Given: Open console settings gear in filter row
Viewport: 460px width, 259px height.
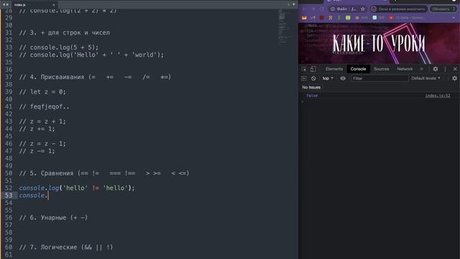Looking at the screenshot, I should [x=454, y=78].
